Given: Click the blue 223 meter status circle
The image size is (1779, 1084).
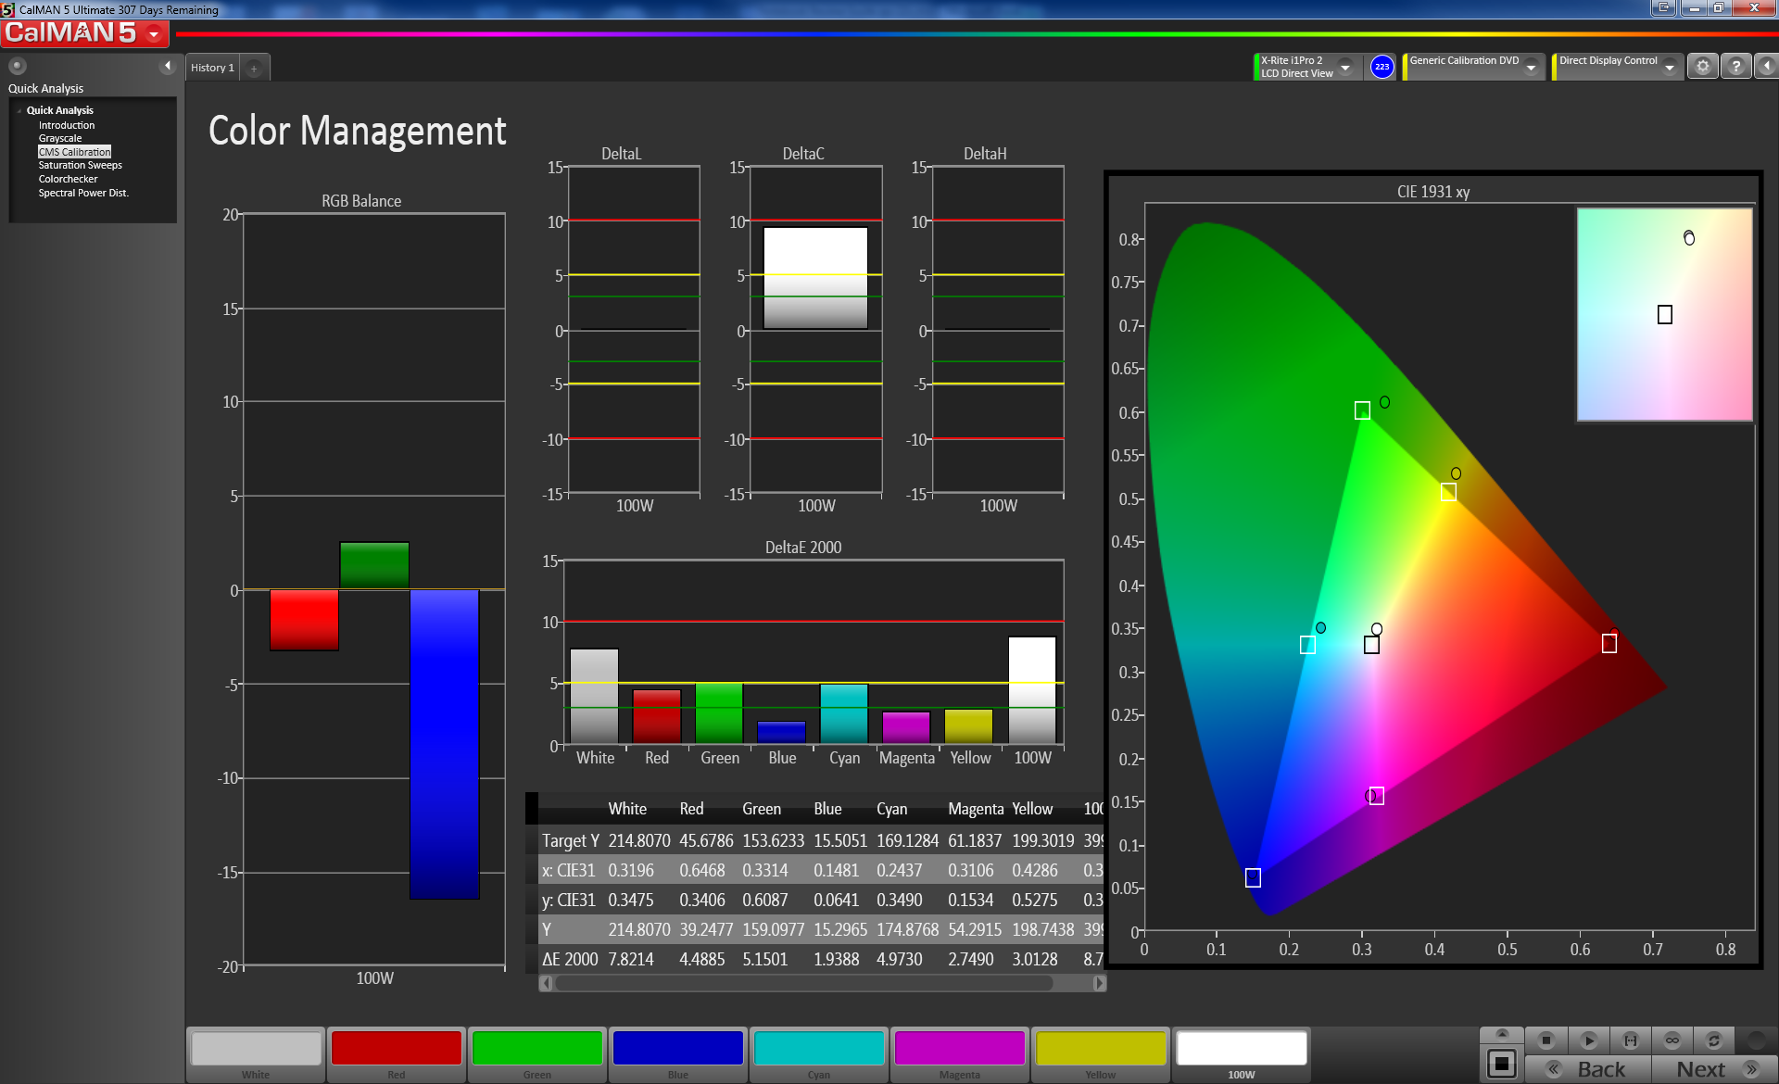Looking at the screenshot, I should [x=1382, y=67].
